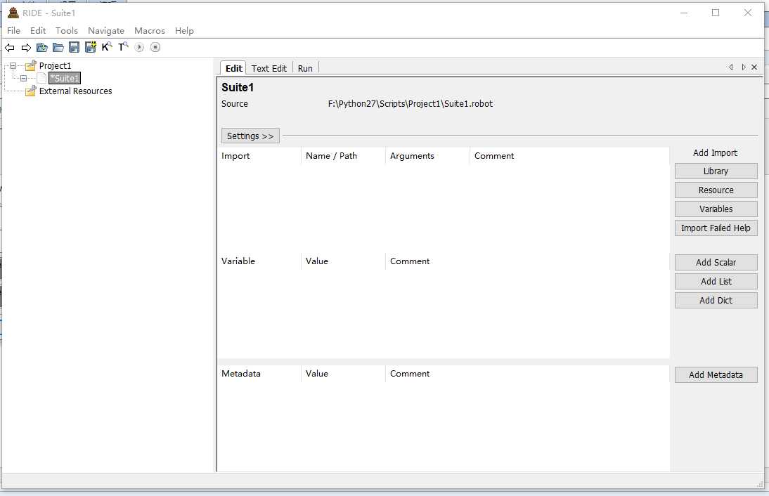Click the Save floppy disk icon
Image resolution: width=769 pixels, height=496 pixels.
74,48
